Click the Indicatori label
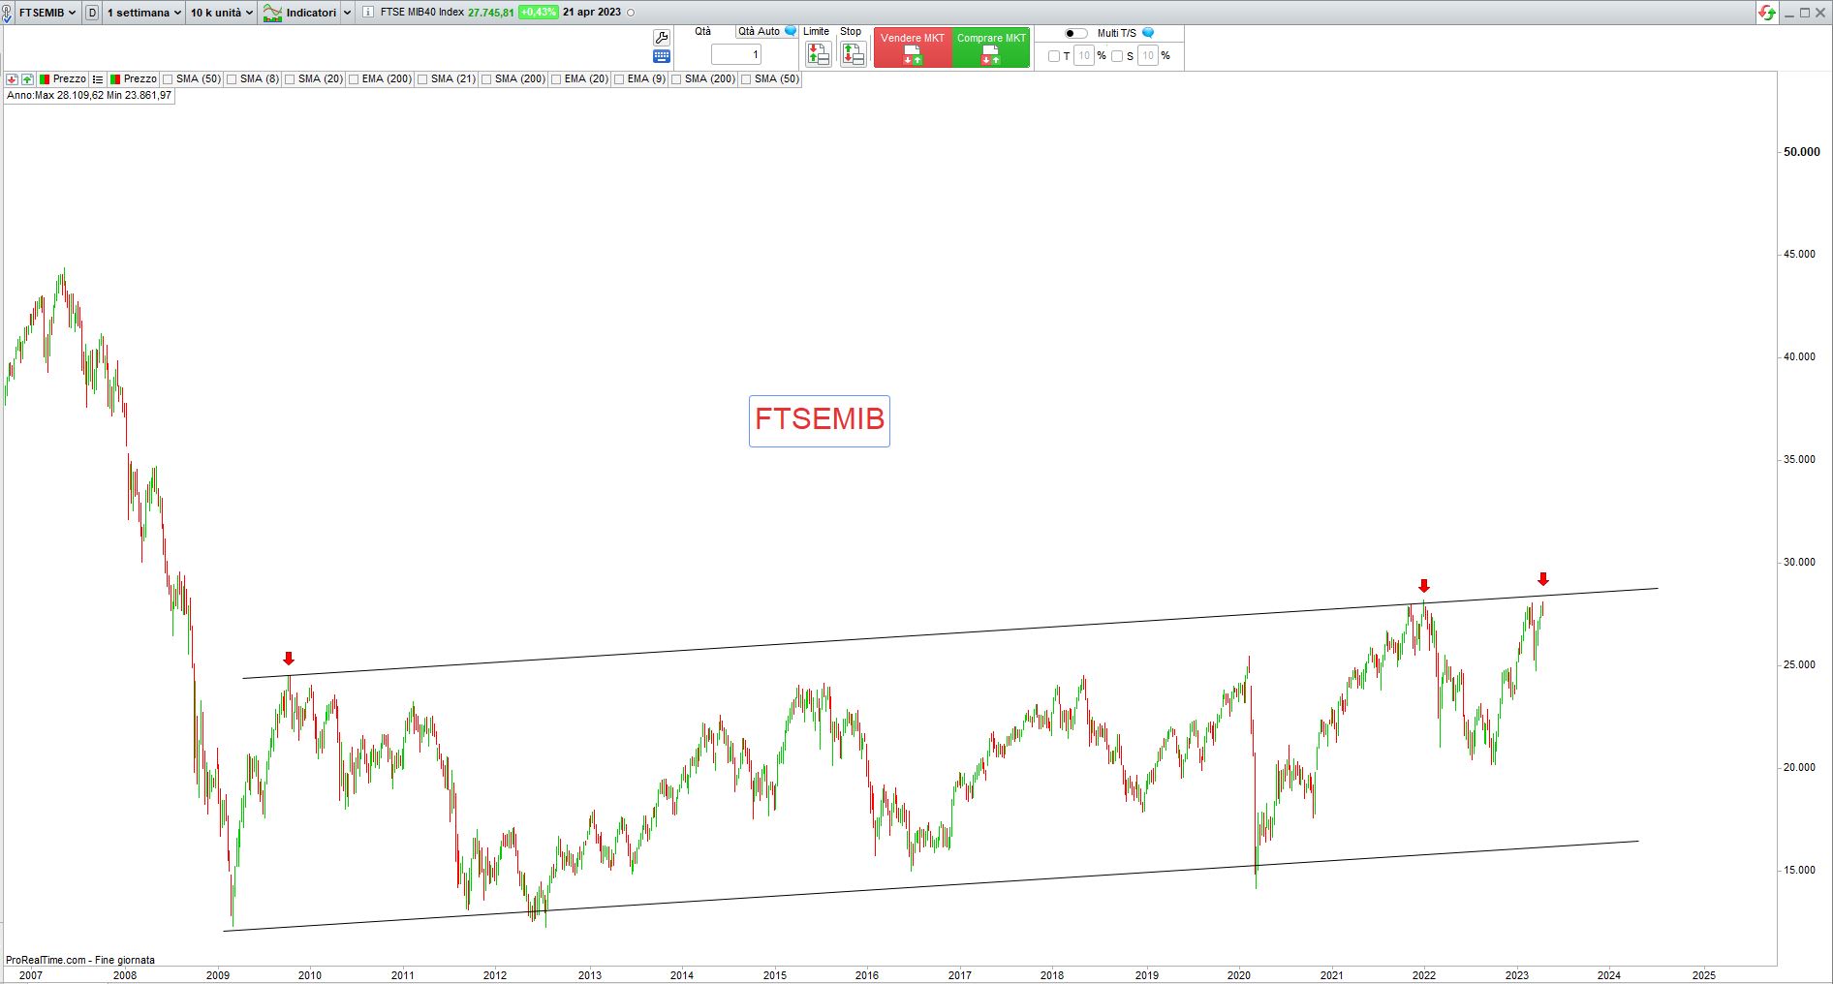 311,13
